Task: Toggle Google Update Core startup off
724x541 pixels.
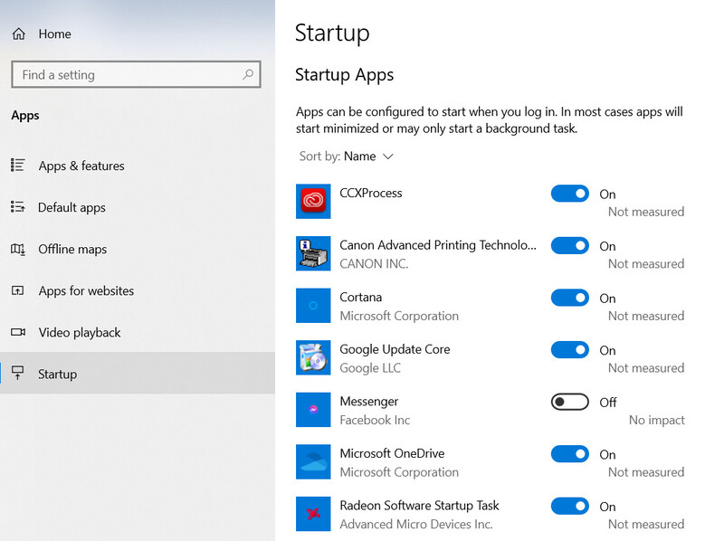Action: coord(570,350)
